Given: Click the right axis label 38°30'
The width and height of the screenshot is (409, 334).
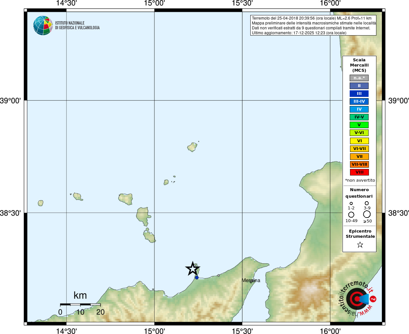Looking at the screenshot, I should [x=399, y=213].
